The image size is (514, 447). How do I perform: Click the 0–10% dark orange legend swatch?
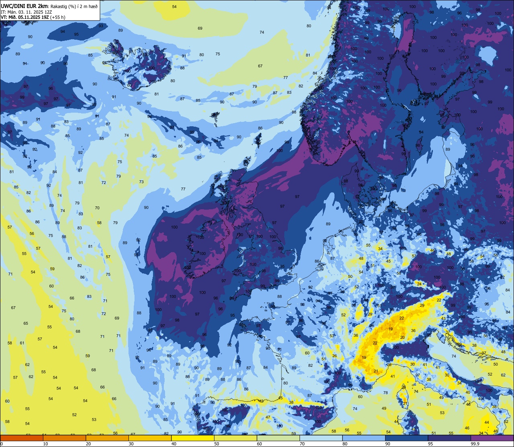click(x=22, y=438)
